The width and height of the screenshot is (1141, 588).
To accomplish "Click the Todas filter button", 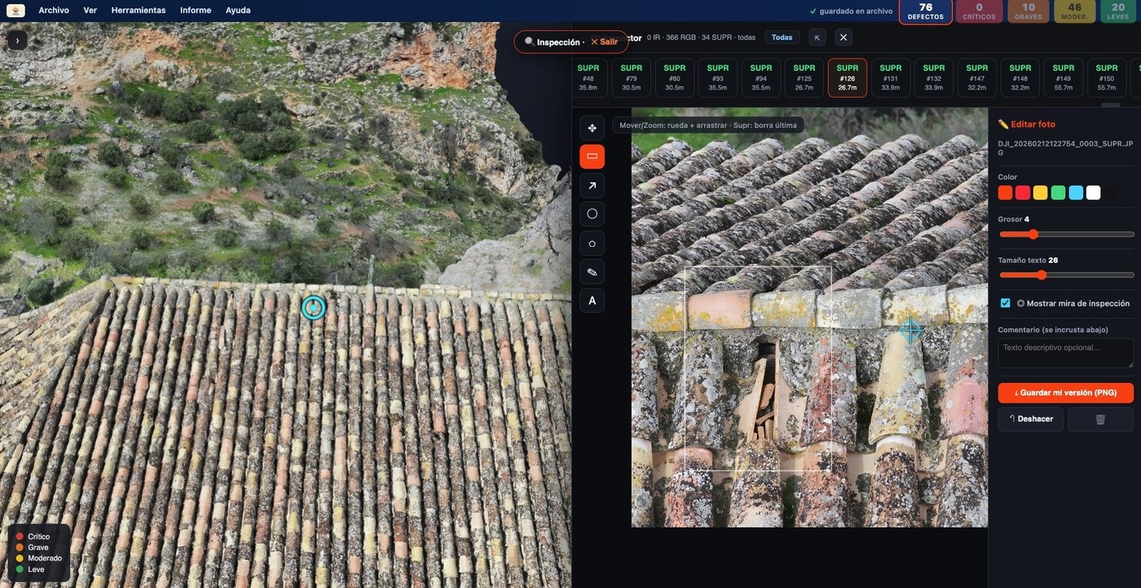I will tap(782, 37).
